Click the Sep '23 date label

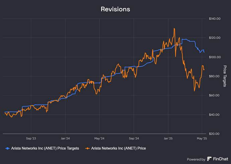pos(31,139)
